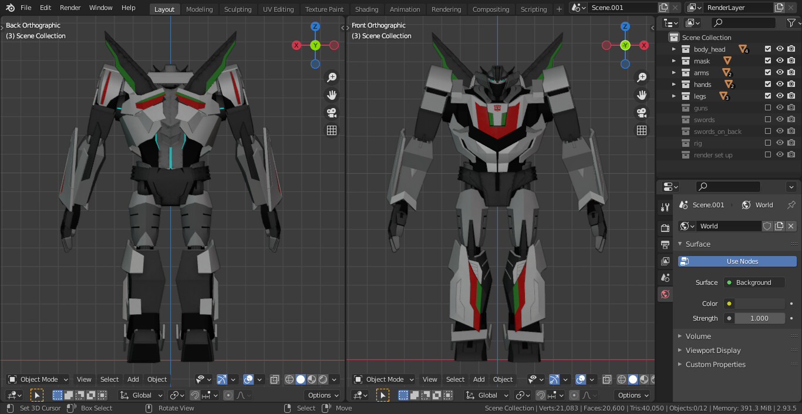Enable the snapping magnet icon in the header
The height and width of the screenshot is (414, 802).
tap(195, 395)
